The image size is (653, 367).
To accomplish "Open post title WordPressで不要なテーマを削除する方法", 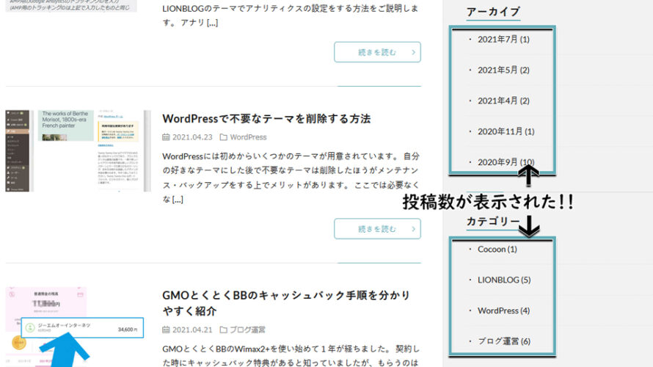I will pos(266,119).
